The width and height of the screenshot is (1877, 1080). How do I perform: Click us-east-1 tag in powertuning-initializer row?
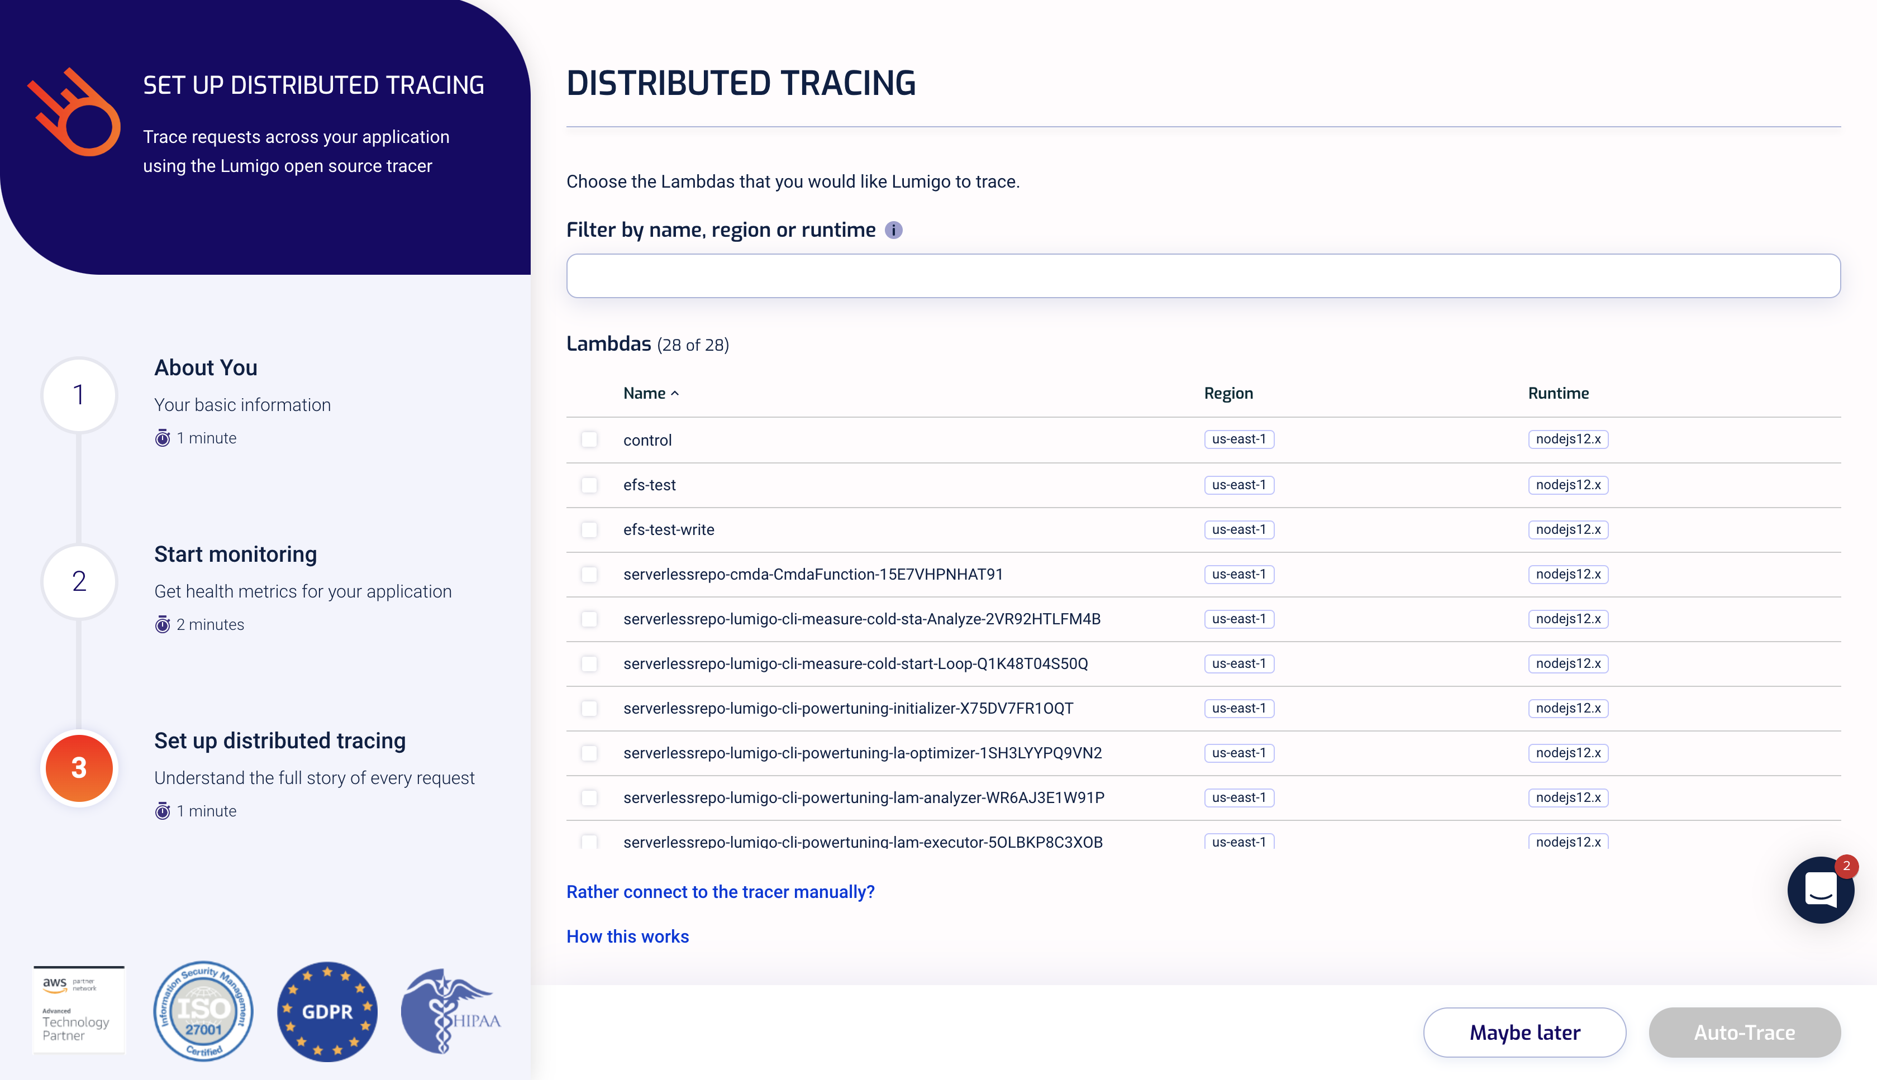tap(1238, 709)
